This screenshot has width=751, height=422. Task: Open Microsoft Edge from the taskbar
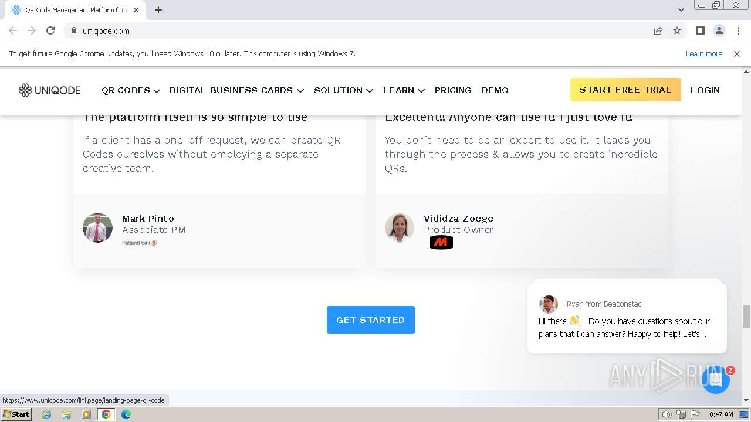pyautogui.click(x=126, y=414)
